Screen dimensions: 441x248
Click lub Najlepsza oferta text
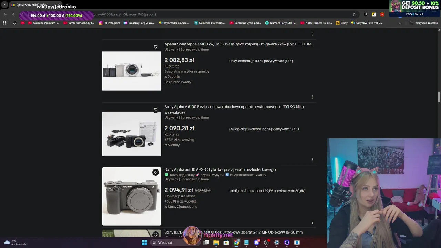tap(180, 196)
